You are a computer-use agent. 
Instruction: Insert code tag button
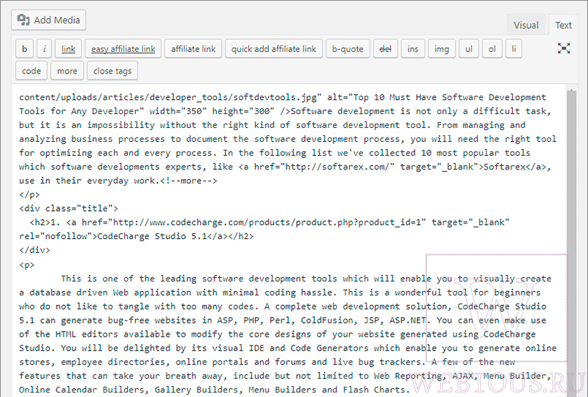[x=31, y=71]
